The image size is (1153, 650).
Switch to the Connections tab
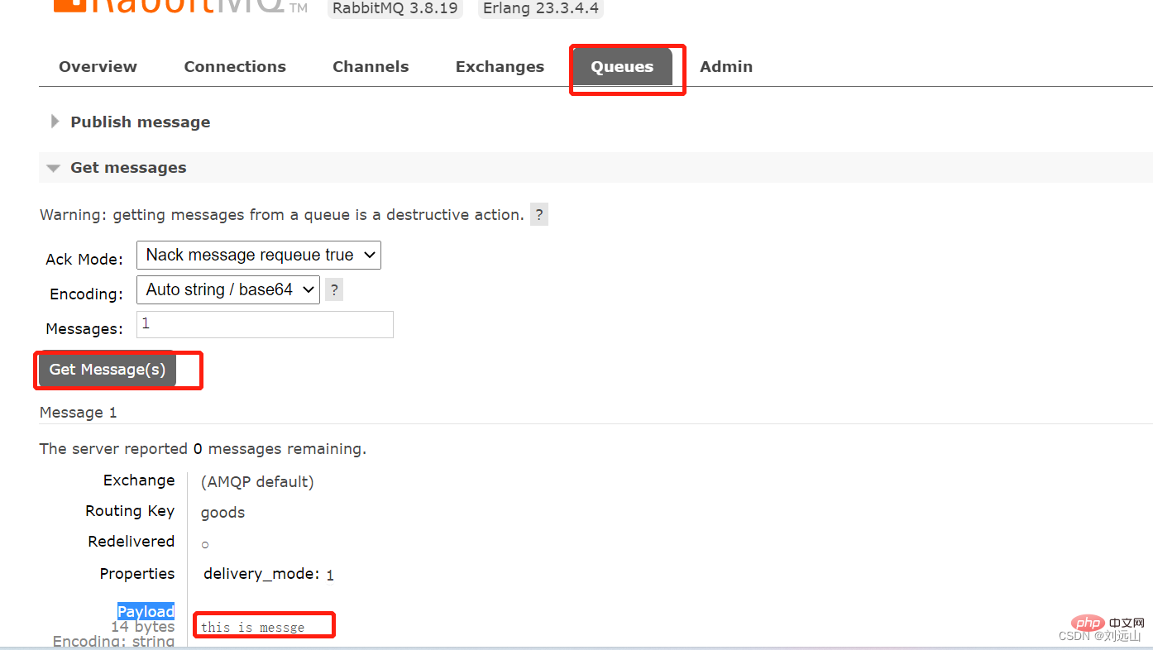click(235, 67)
